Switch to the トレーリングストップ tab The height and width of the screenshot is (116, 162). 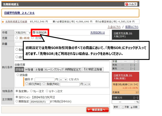(54, 69)
